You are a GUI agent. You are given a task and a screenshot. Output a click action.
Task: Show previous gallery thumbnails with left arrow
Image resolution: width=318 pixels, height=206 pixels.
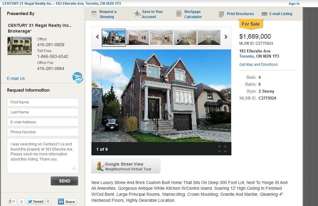click(x=97, y=37)
